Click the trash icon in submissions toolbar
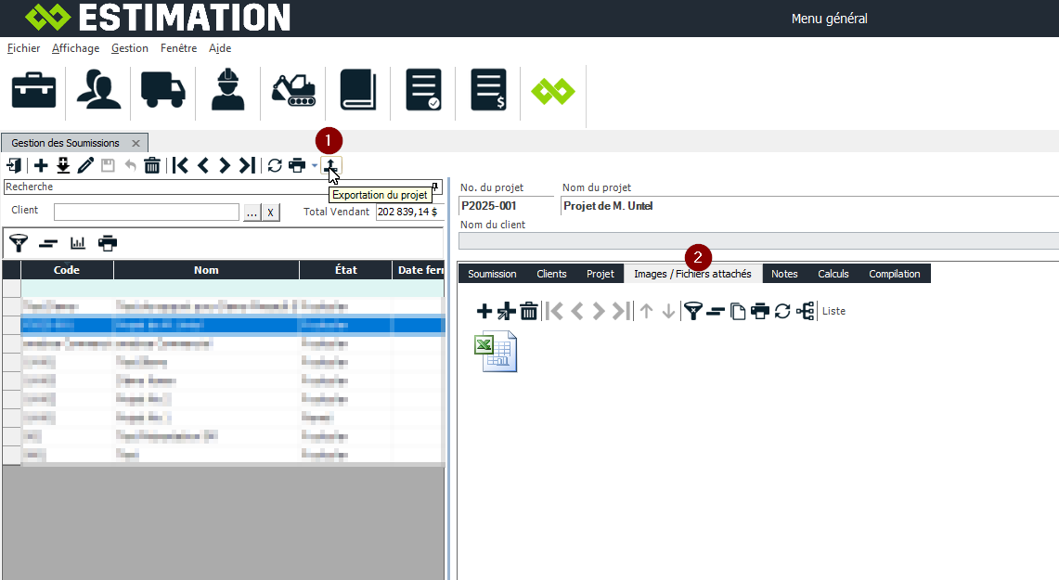This screenshot has height=580, width=1059. click(x=152, y=166)
